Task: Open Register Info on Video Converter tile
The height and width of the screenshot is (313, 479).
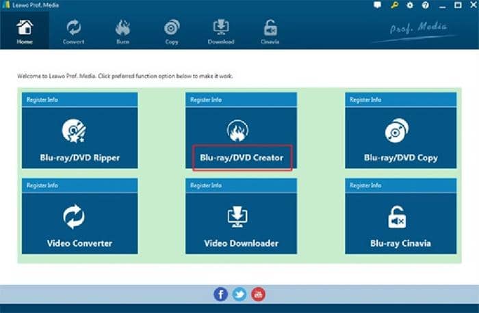Action: pos(42,185)
